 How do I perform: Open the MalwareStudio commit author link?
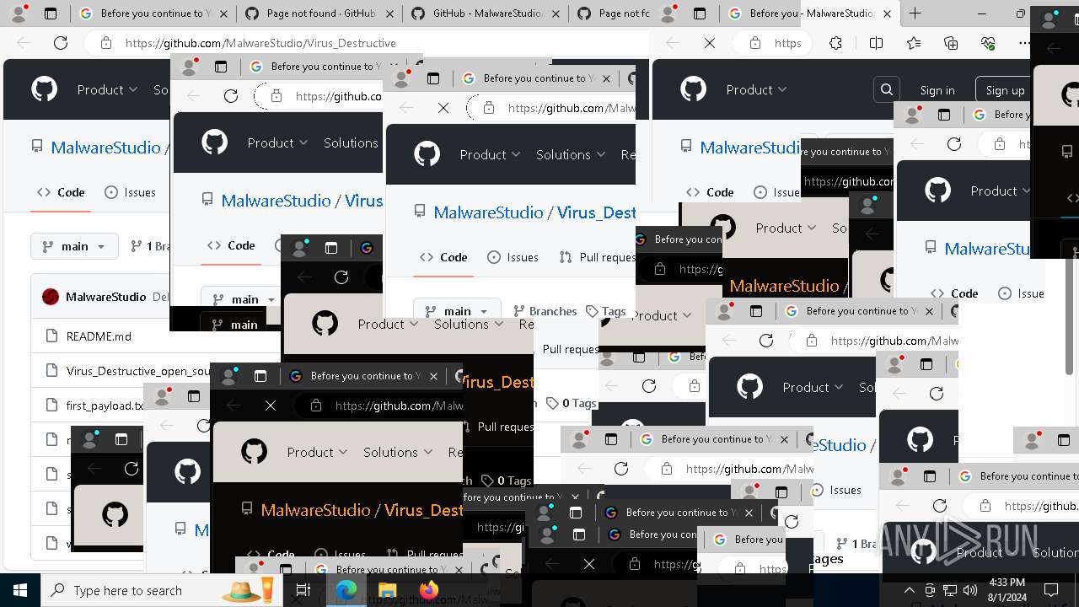point(105,297)
